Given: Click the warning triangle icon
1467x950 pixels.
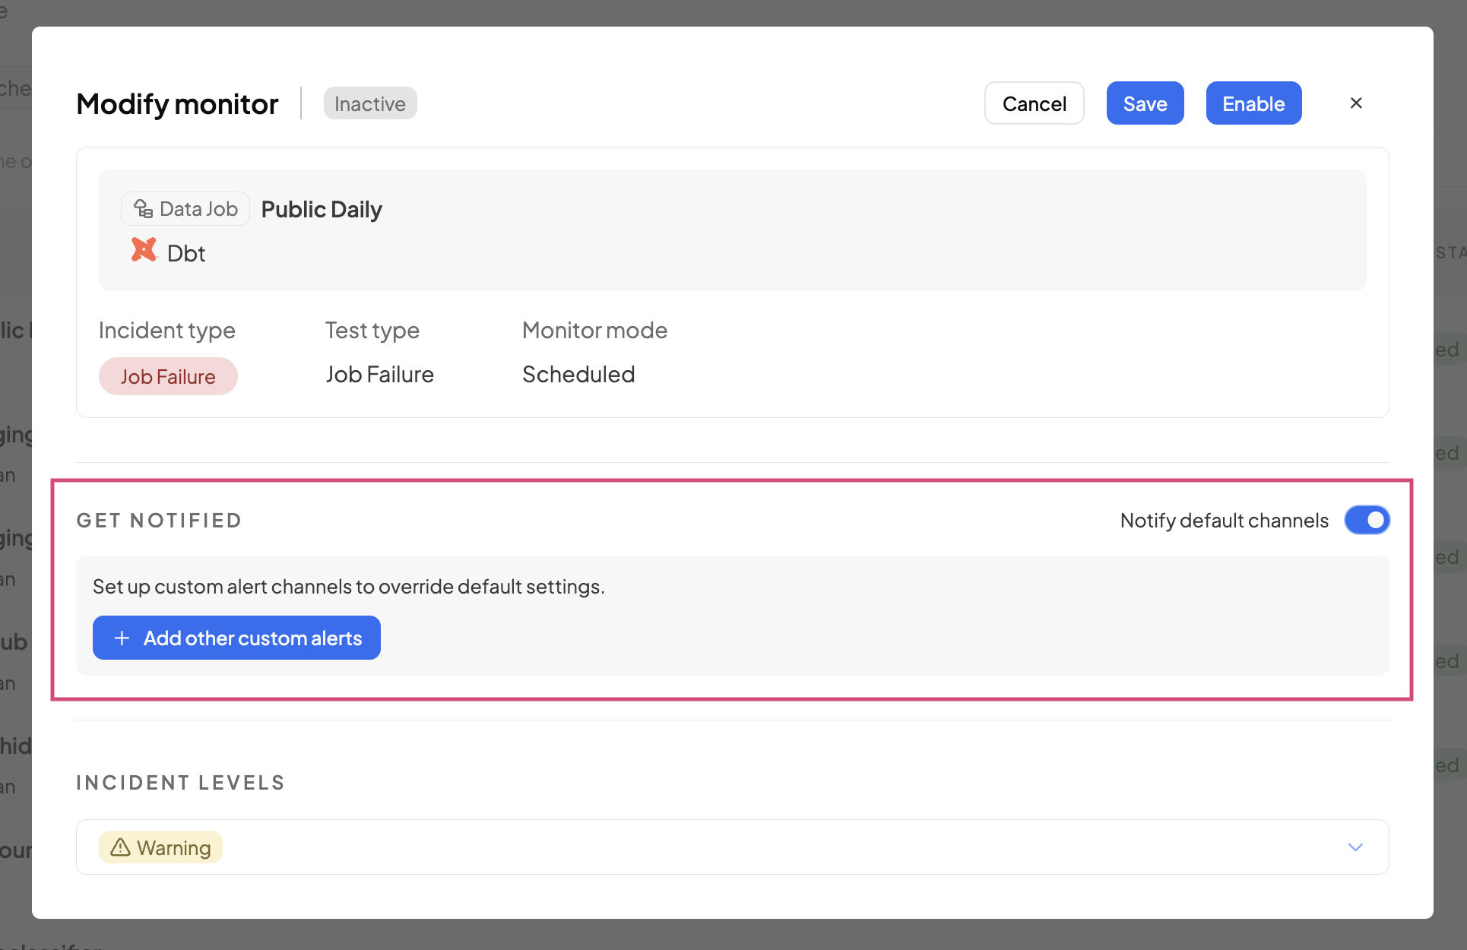Looking at the screenshot, I should [120, 847].
